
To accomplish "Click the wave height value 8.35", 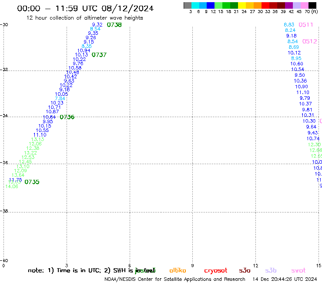I will (x=87, y=46).
